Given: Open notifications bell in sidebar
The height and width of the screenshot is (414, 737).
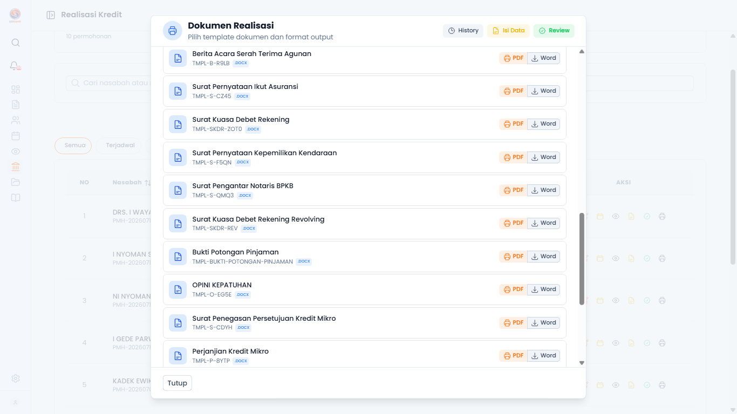Looking at the screenshot, I should pyautogui.click(x=15, y=66).
